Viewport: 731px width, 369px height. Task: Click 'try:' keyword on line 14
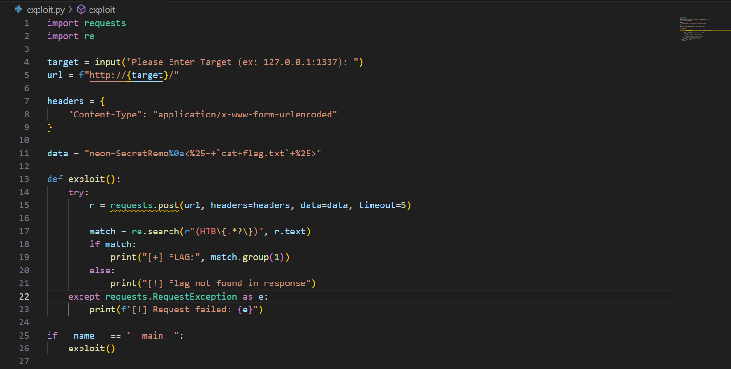pyautogui.click(x=79, y=192)
